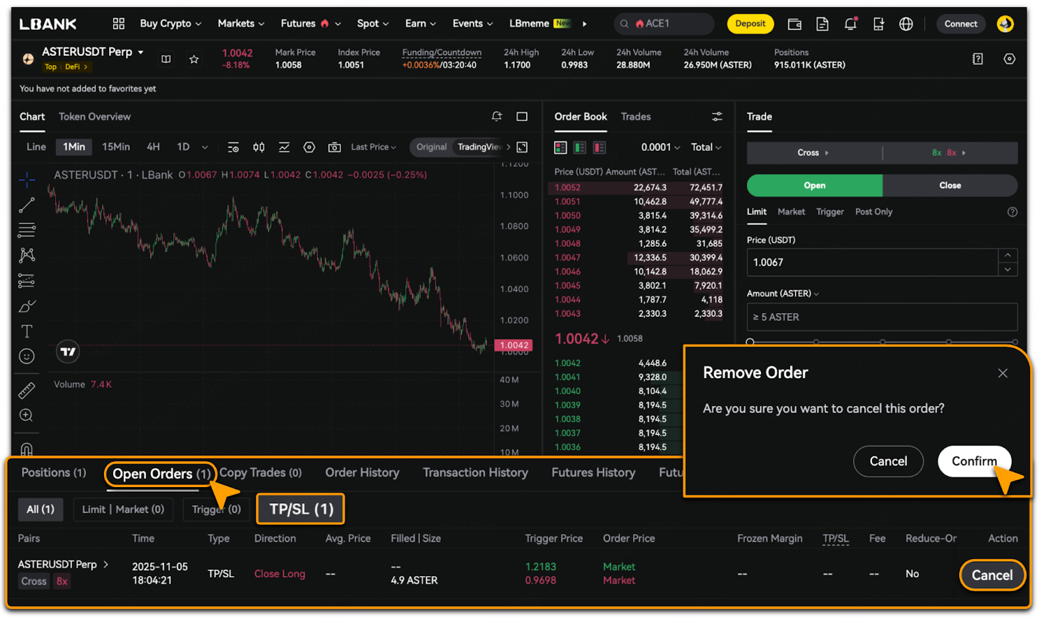Screen dimensions: 1039x617
Task: Open the 0.0001 price precision dropdown
Action: pyautogui.click(x=660, y=147)
